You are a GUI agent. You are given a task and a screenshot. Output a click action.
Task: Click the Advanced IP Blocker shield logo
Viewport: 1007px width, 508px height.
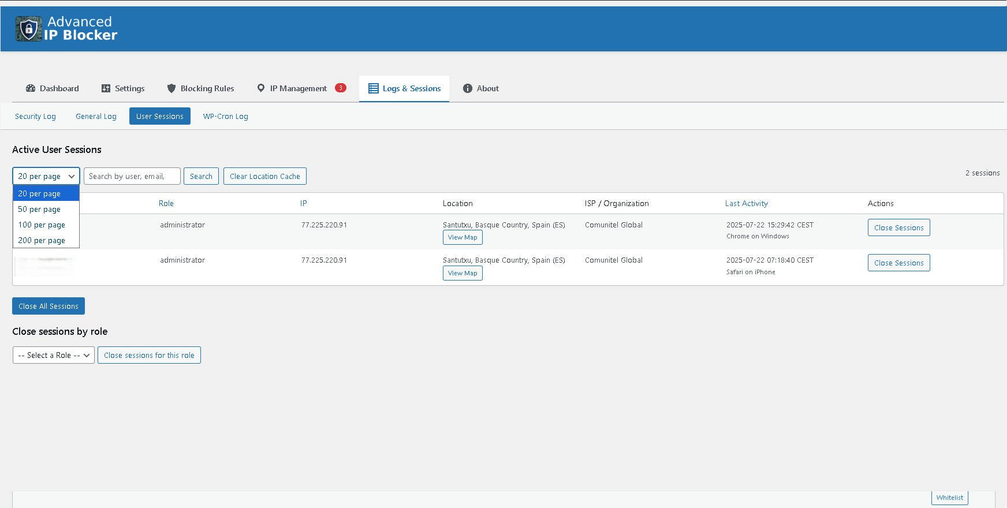28,29
